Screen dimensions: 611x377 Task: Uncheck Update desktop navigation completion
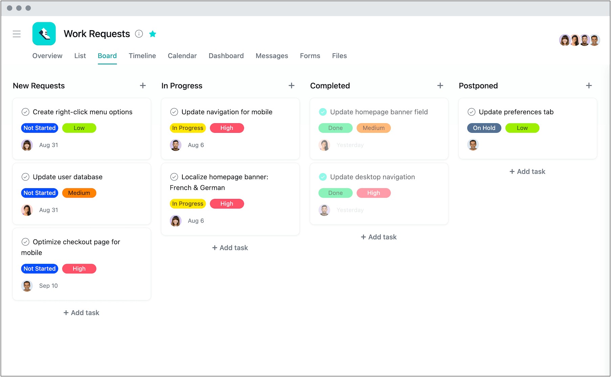click(x=323, y=177)
